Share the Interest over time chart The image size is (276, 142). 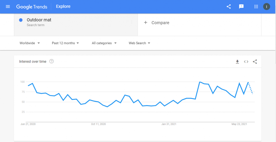pos(255,62)
